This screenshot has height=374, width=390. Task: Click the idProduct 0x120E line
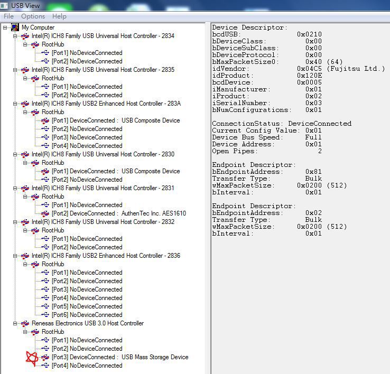pos(267,76)
